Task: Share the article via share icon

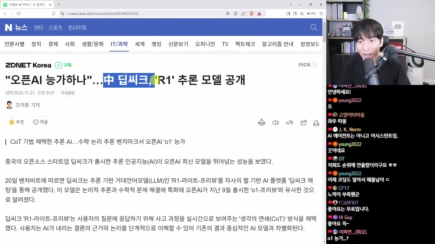Action: pos(304,123)
